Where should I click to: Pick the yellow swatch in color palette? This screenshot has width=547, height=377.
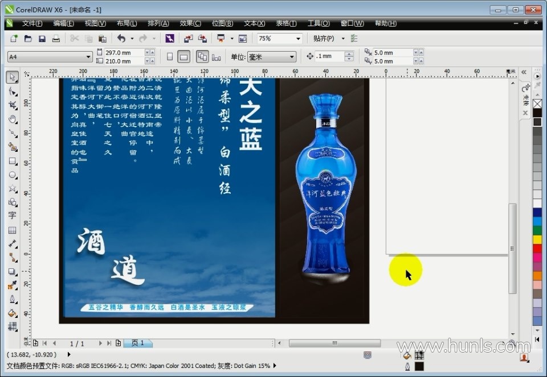click(x=537, y=239)
